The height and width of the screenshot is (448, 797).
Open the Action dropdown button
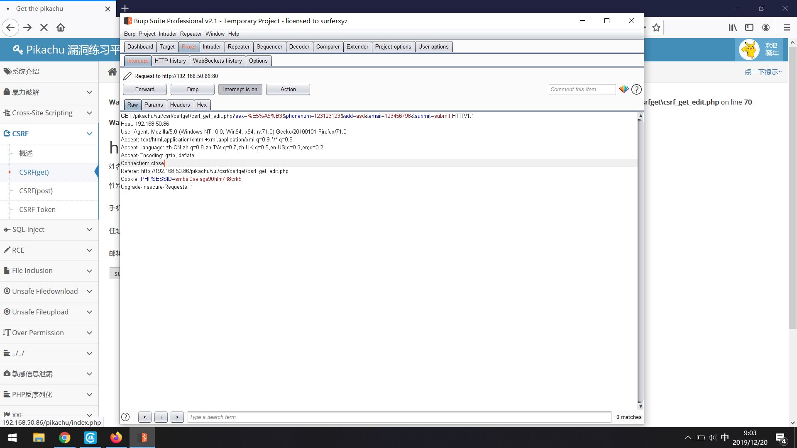click(288, 89)
